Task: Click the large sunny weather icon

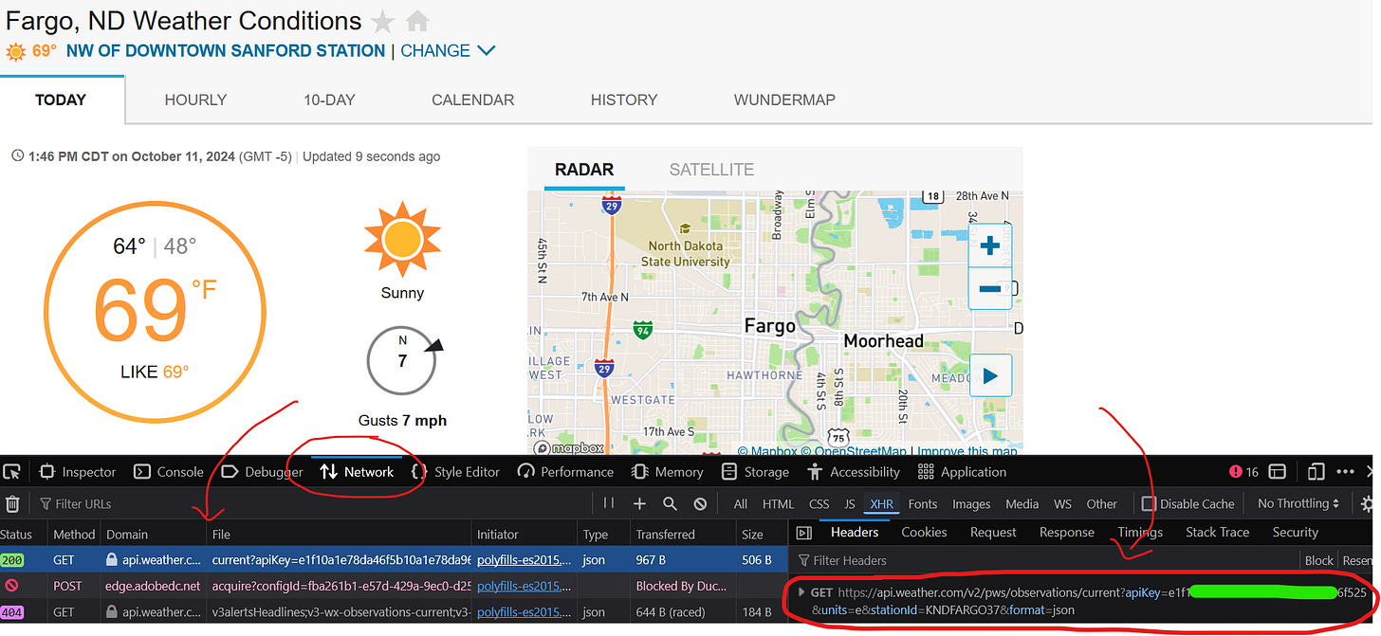Action: (403, 239)
